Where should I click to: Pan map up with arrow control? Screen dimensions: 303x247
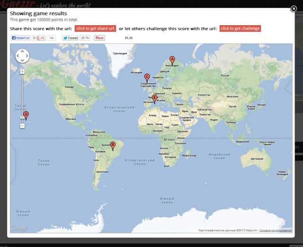pyautogui.click(x=22, y=52)
